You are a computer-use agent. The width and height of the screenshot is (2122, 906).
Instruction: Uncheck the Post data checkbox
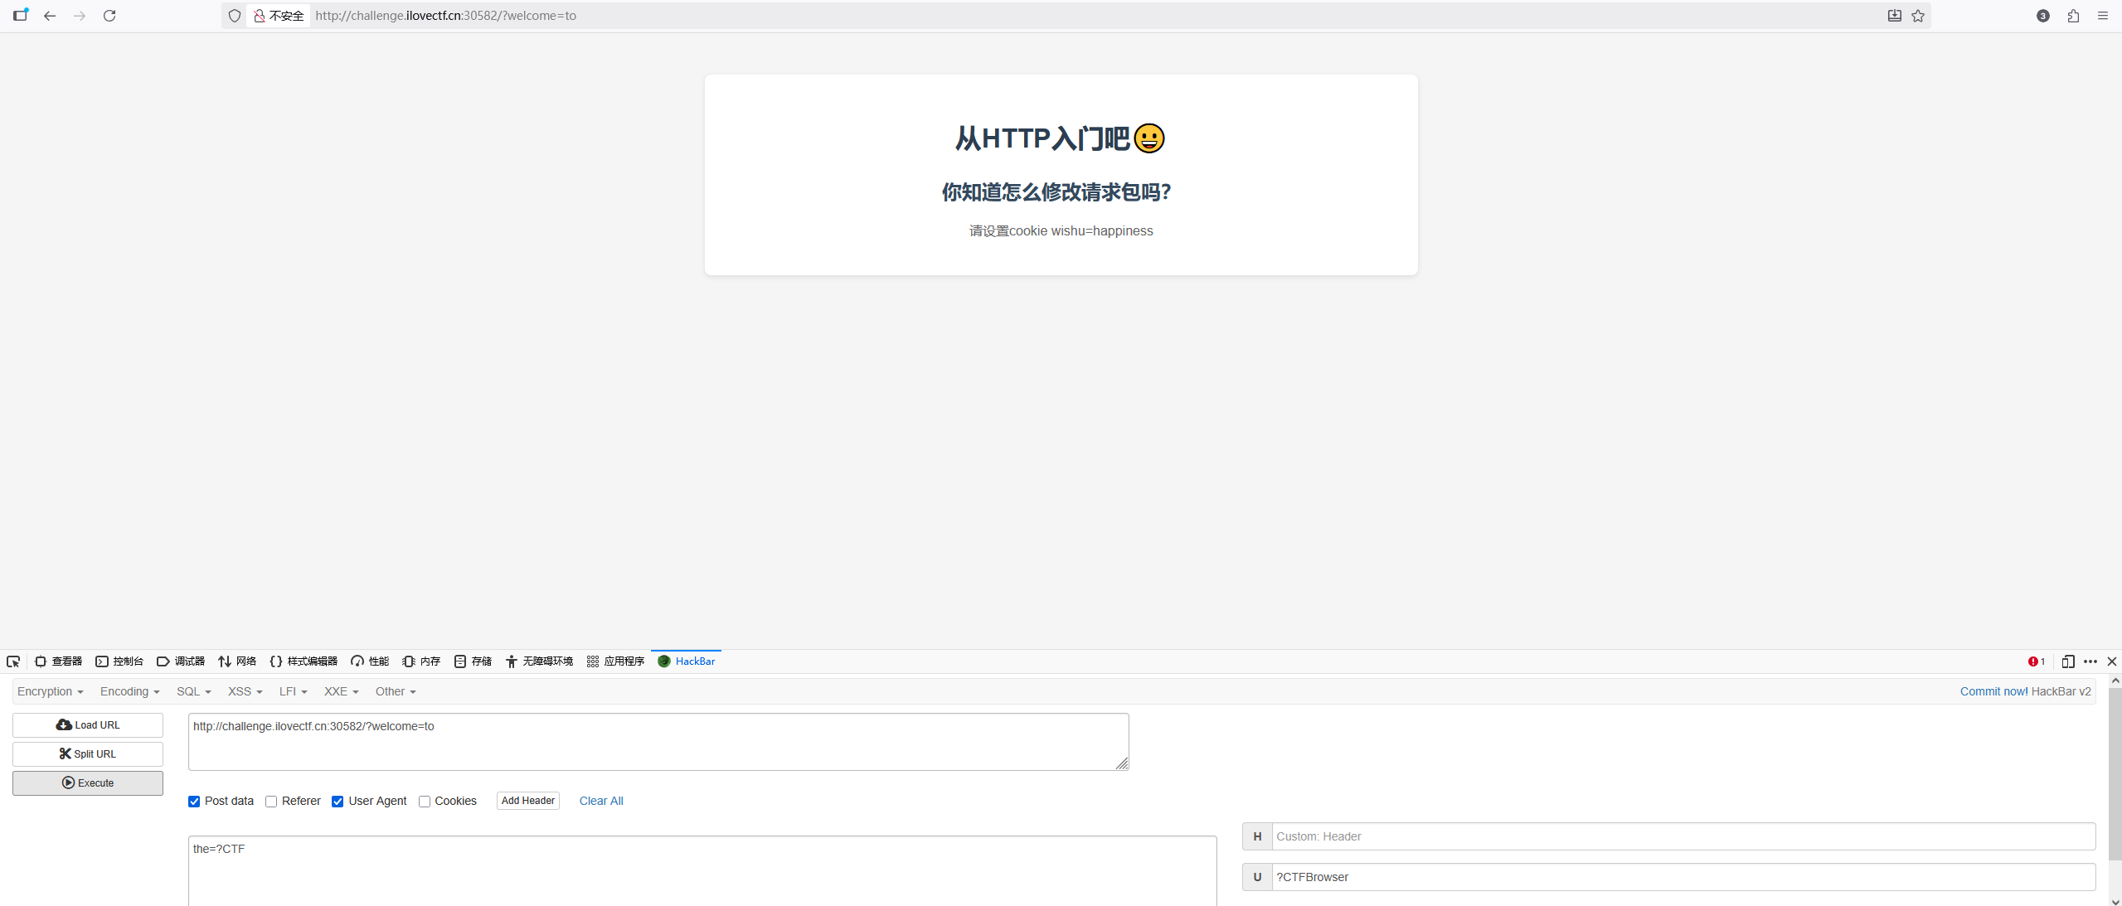pos(194,802)
